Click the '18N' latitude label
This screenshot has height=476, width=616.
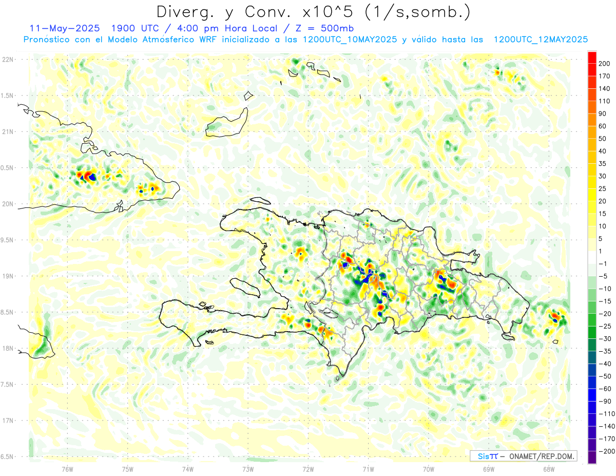point(8,348)
